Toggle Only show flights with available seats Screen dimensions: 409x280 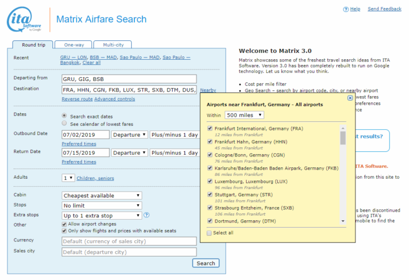tap(64, 231)
